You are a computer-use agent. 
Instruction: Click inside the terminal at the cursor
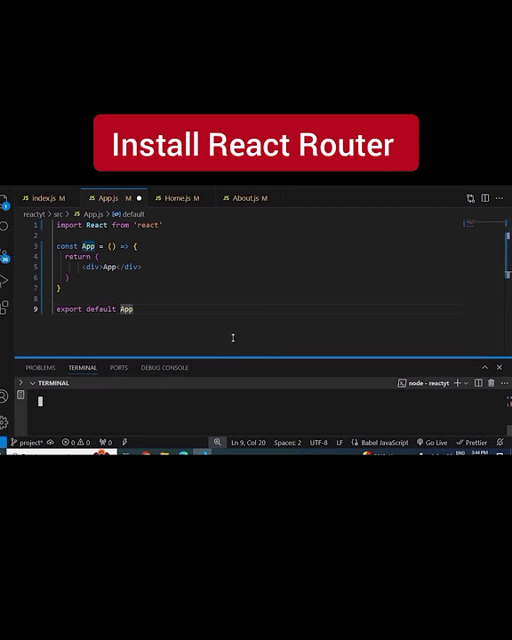click(40, 402)
